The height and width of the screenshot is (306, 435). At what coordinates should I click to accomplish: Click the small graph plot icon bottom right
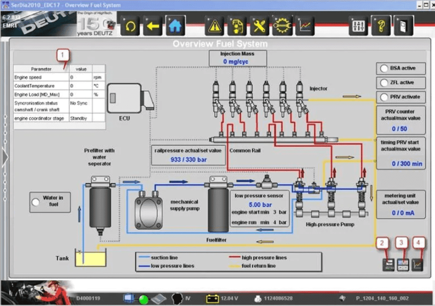coord(417,264)
